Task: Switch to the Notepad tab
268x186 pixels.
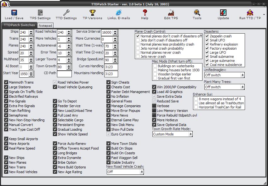Action: [x=45, y=25]
